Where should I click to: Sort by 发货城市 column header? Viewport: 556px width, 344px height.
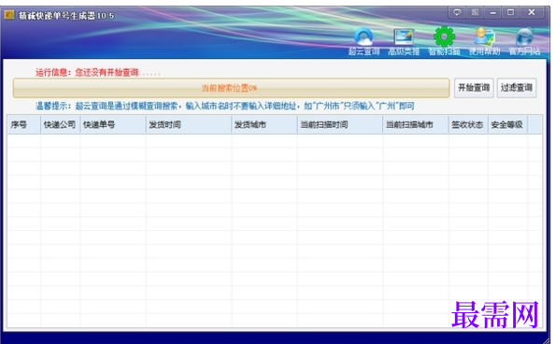point(264,124)
